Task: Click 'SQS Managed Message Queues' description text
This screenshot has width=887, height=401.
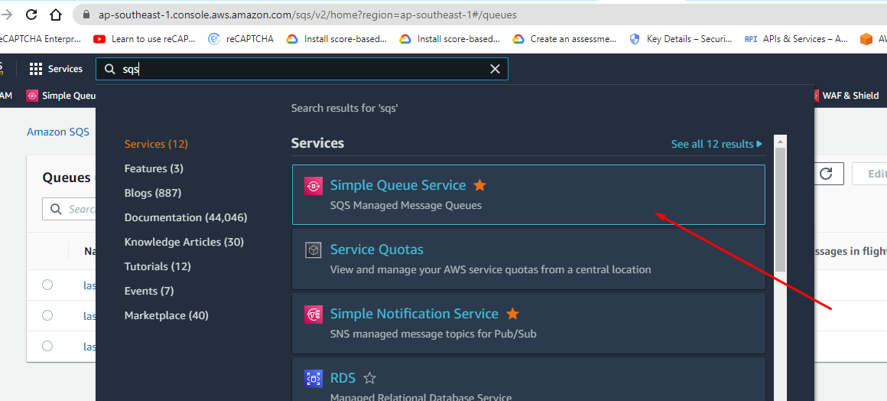Action: pos(405,205)
